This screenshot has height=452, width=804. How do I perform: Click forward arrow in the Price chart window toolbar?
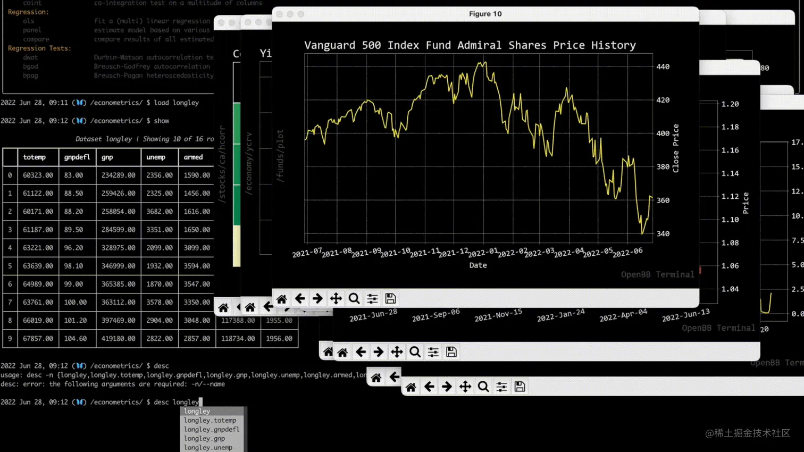378,352
